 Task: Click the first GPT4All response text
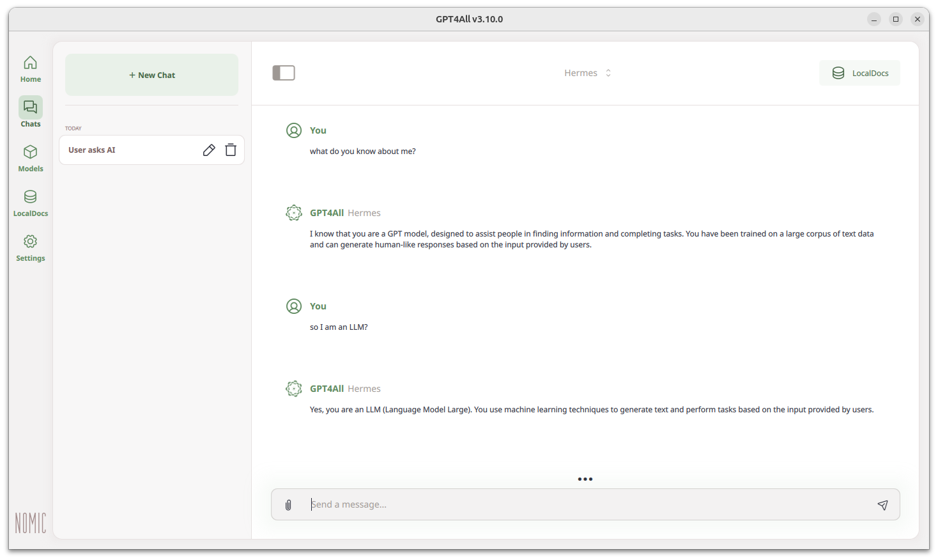(x=591, y=239)
